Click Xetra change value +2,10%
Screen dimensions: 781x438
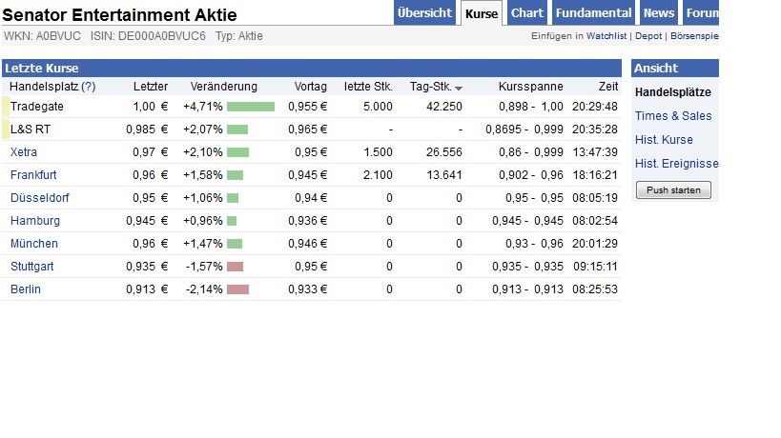[x=203, y=152]
